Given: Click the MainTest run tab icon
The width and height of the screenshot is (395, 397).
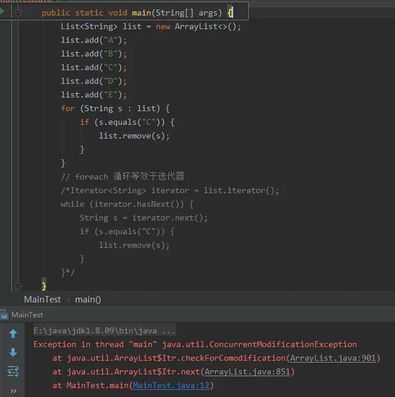Looking at the screenshot, I should (4, 315).
